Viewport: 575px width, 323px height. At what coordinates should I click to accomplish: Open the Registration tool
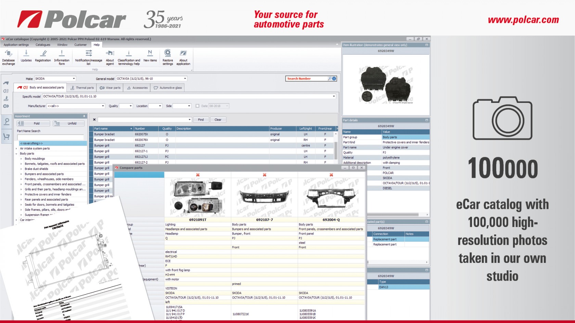pyautogui.click(x=43, y=56)
